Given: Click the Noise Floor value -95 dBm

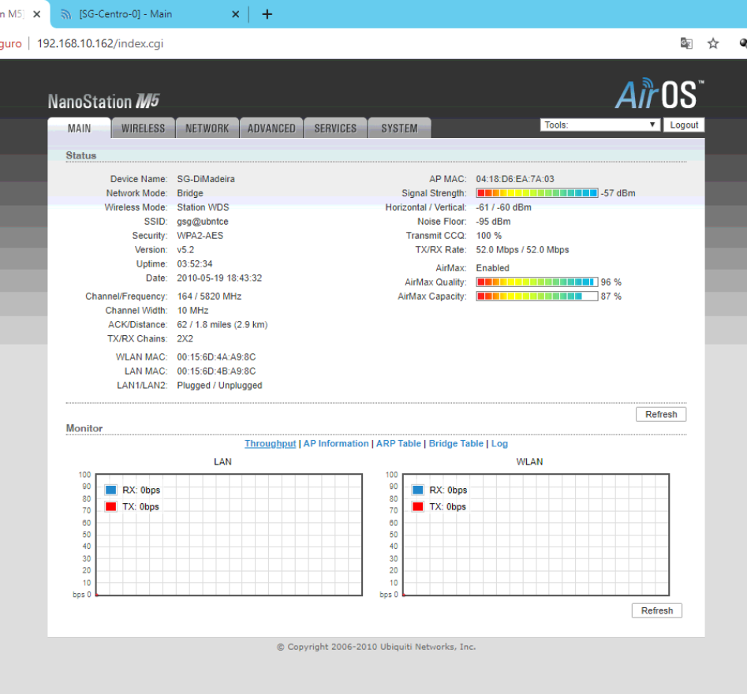Looking at the screenshot, I should pos(493,222).
